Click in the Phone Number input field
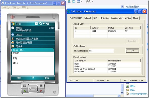Image resolution: width=149 pixels, height=98 pixels. point(101,51)
